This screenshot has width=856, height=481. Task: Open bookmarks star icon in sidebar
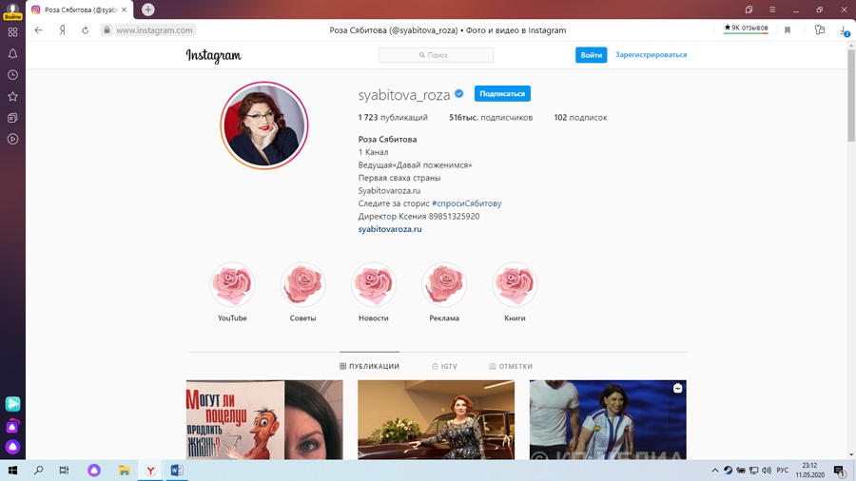(x=12, y=96)
